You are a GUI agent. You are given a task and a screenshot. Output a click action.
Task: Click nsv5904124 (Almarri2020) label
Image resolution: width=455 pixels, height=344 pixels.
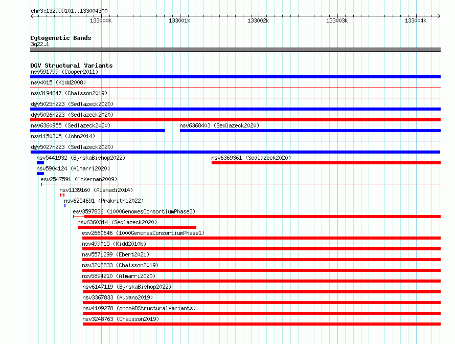(74, 168)
